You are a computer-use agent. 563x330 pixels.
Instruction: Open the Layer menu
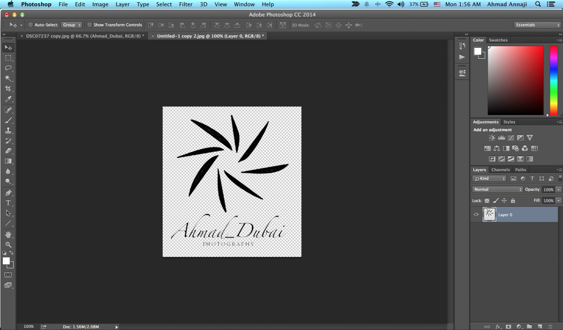pos(123,4)
